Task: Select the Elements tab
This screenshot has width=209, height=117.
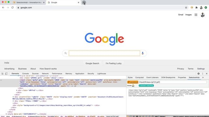Action: tap(15, 73)
